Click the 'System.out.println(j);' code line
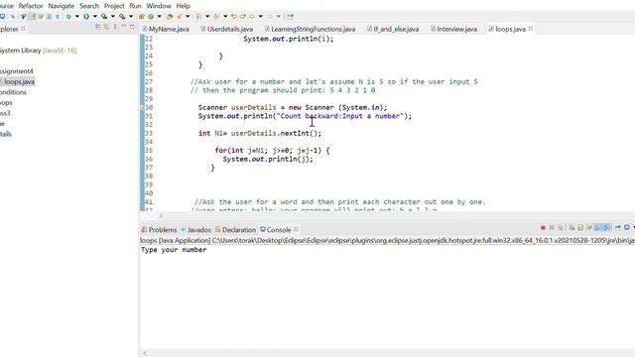 click(x=268, y=159)
